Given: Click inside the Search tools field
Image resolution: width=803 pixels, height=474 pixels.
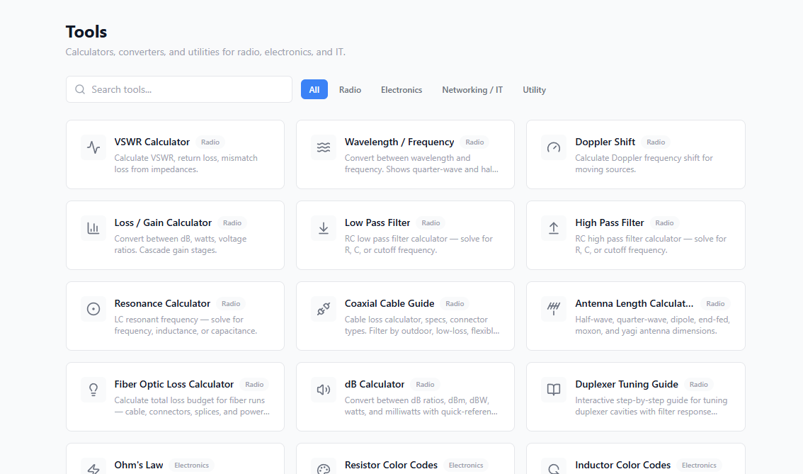Looking at the screenshot, I should tap(178, 89).
